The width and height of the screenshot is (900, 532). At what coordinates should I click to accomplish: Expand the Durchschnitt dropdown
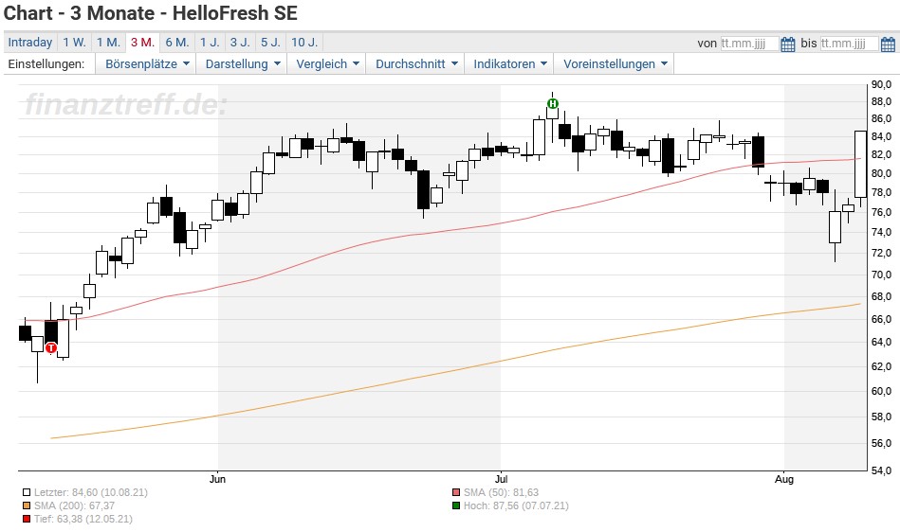tap(416, 64)
